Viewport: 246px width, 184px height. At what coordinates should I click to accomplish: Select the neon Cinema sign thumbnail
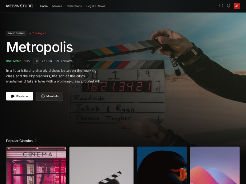36,165
